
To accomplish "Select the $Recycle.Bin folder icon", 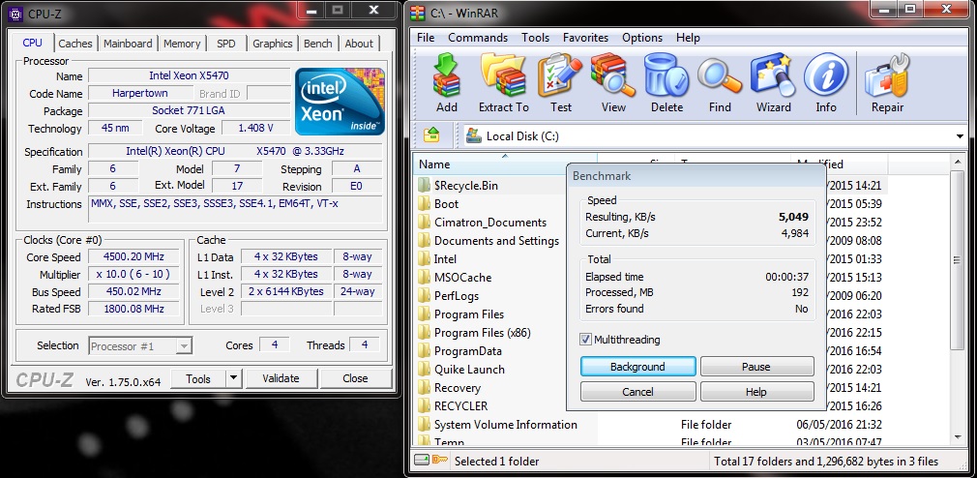I will pyautogui.click(x=425, y=185).
